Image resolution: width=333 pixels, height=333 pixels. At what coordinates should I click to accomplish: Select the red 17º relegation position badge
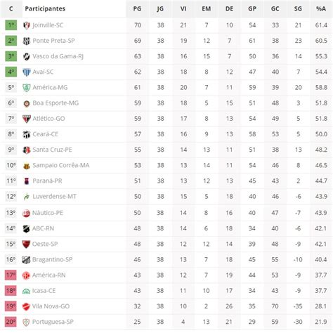tap(11, 275)
